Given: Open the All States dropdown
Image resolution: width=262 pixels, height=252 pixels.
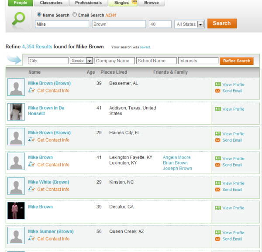Looking at the screenshot, I should 189,24.
